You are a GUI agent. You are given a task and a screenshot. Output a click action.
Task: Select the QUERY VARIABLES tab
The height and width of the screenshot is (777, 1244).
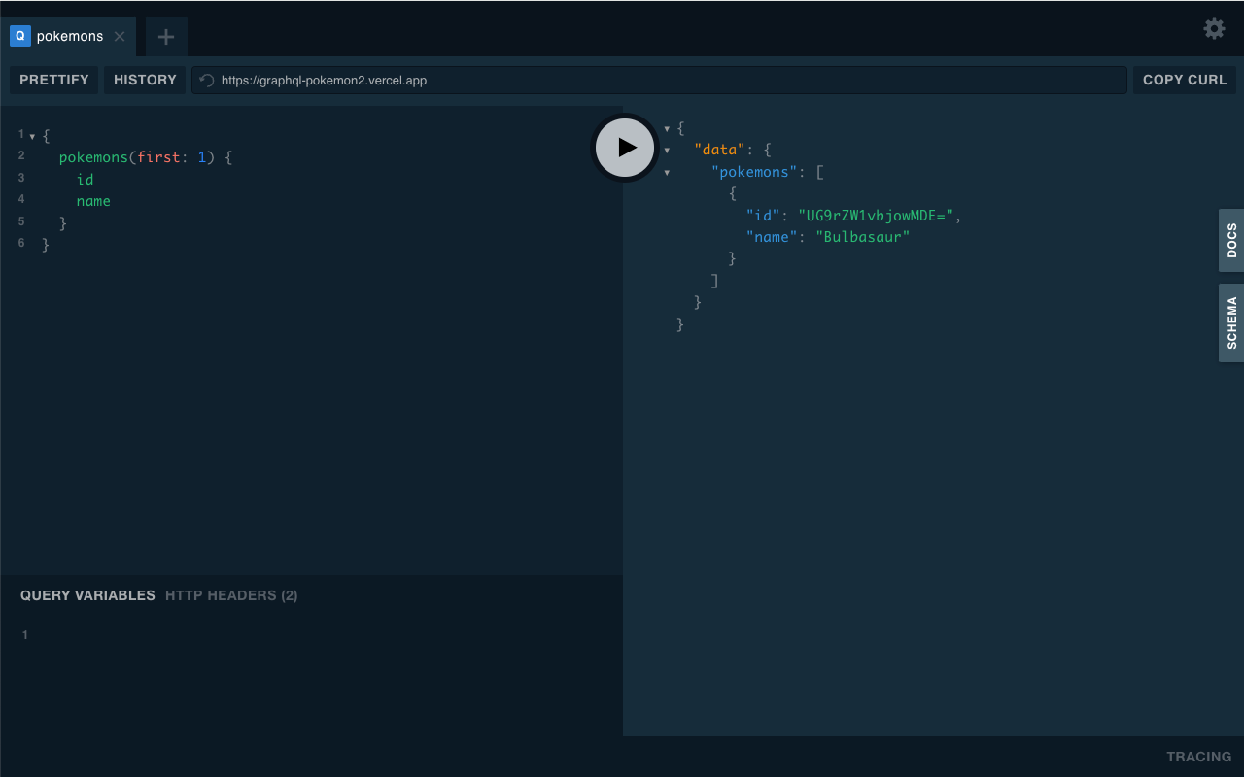pos(87,595)
